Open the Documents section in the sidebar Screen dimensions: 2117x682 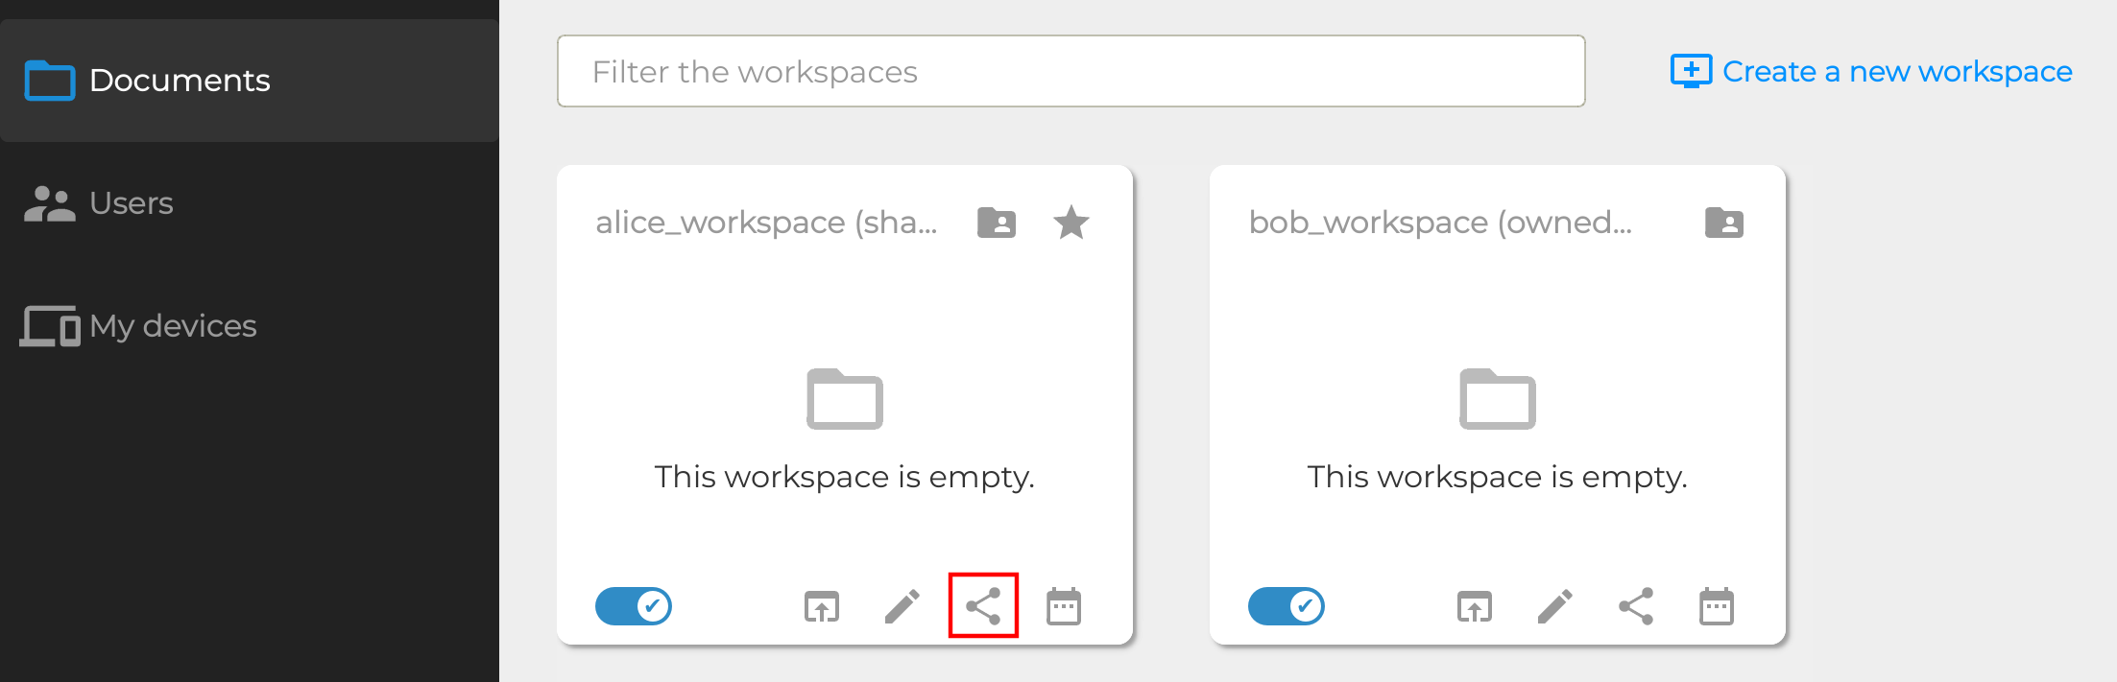[249, 81]
